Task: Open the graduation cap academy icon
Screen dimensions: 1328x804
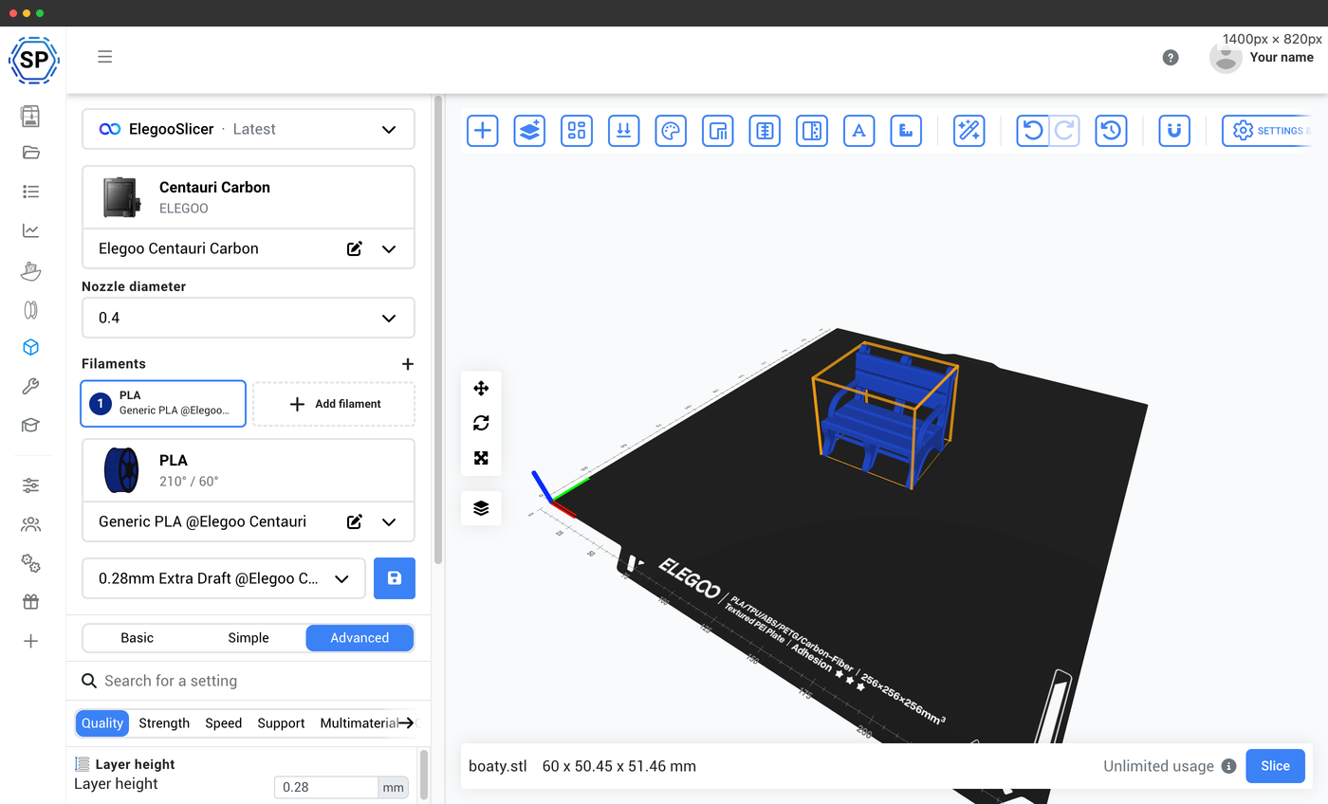Action: (x=31, y=426)
